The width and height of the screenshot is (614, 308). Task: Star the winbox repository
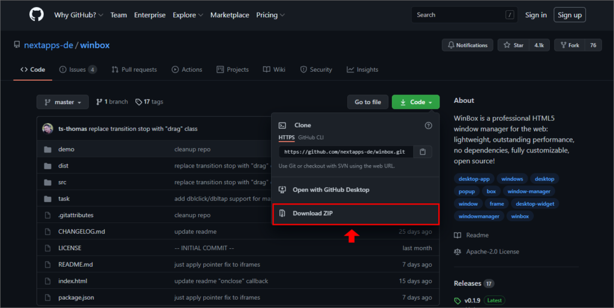[x=513, y=45]
